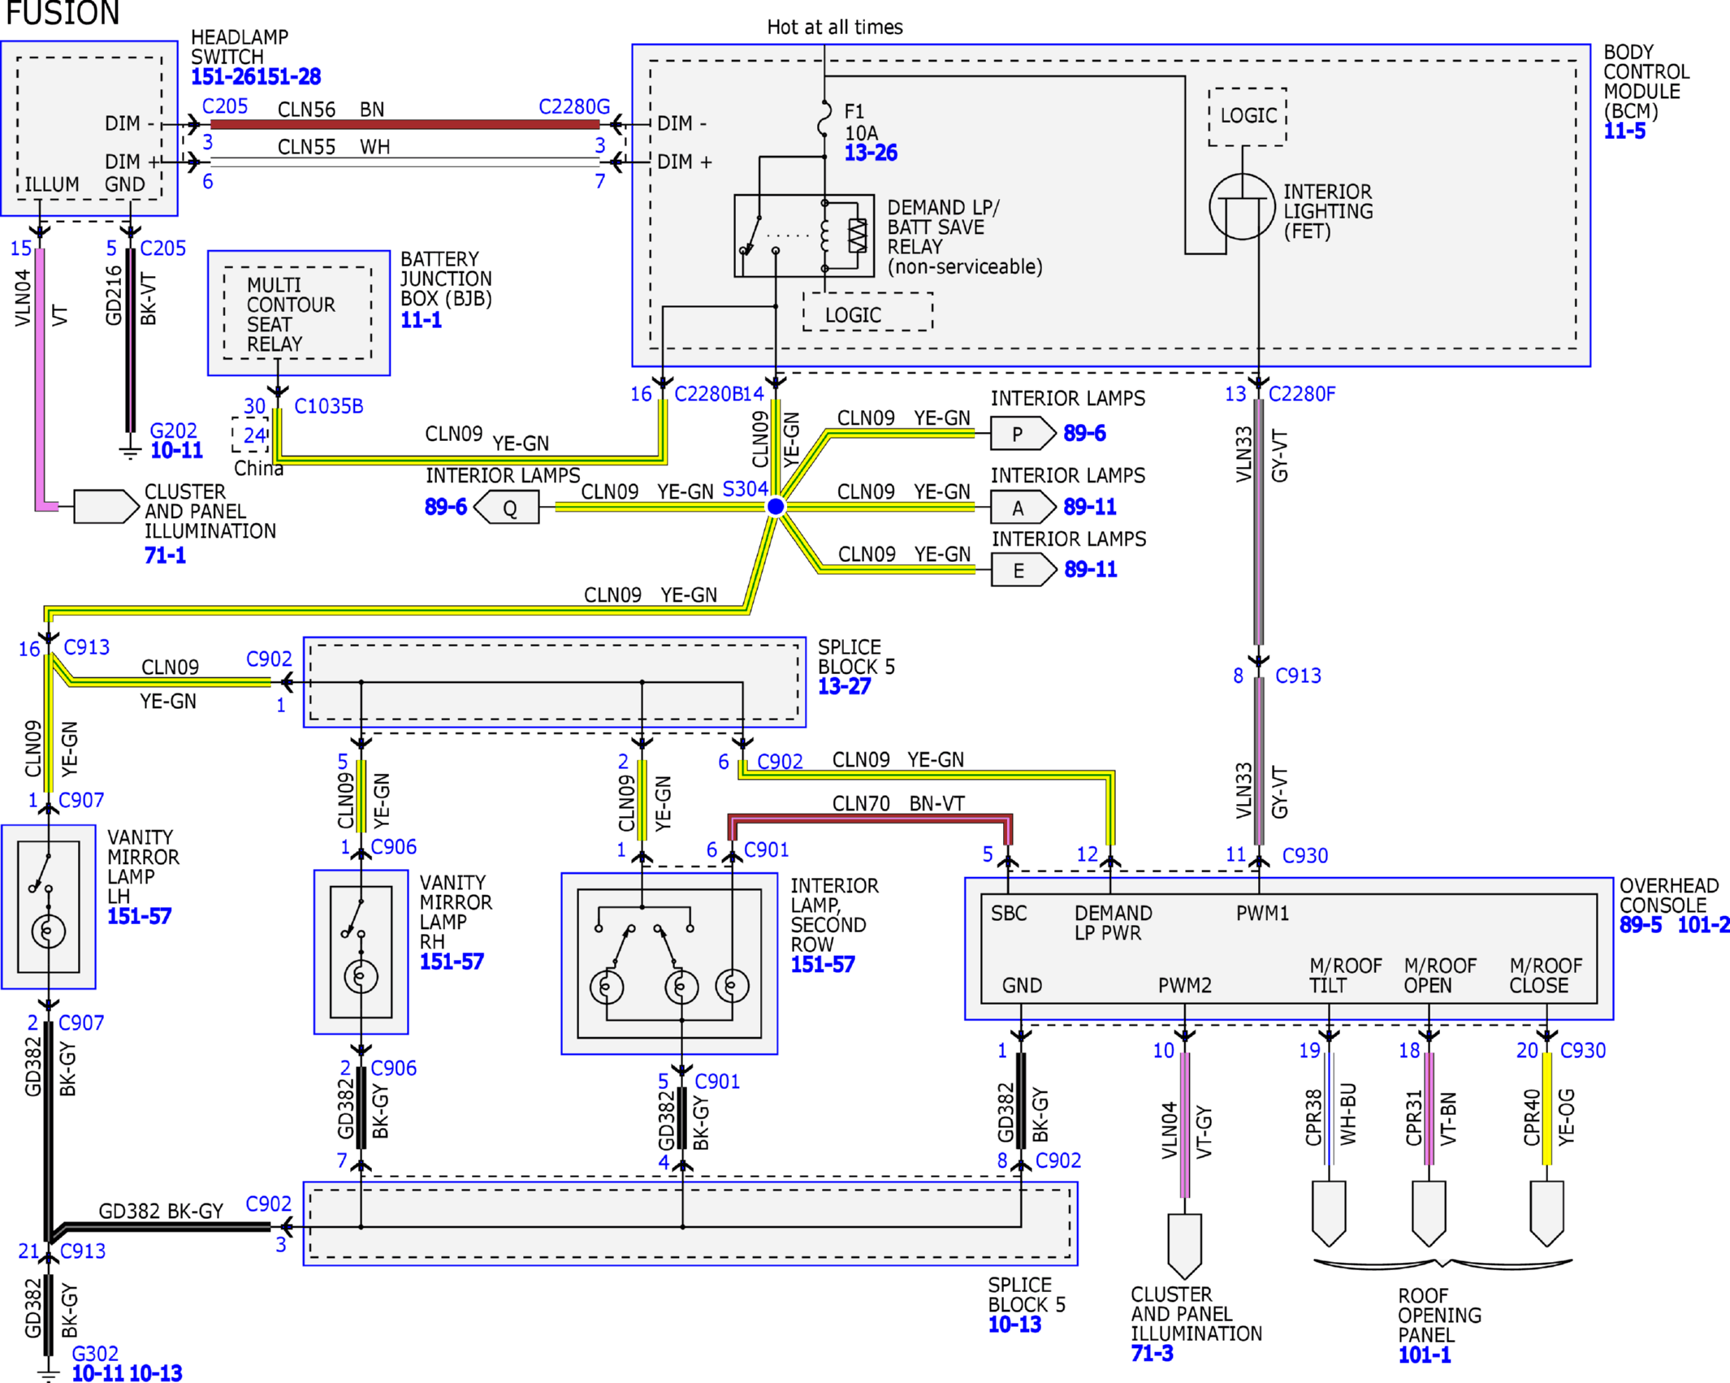Click the demand lamp battery saver relay symbol
Viewport: 1730px width, 1383px height.
(804, 236)
